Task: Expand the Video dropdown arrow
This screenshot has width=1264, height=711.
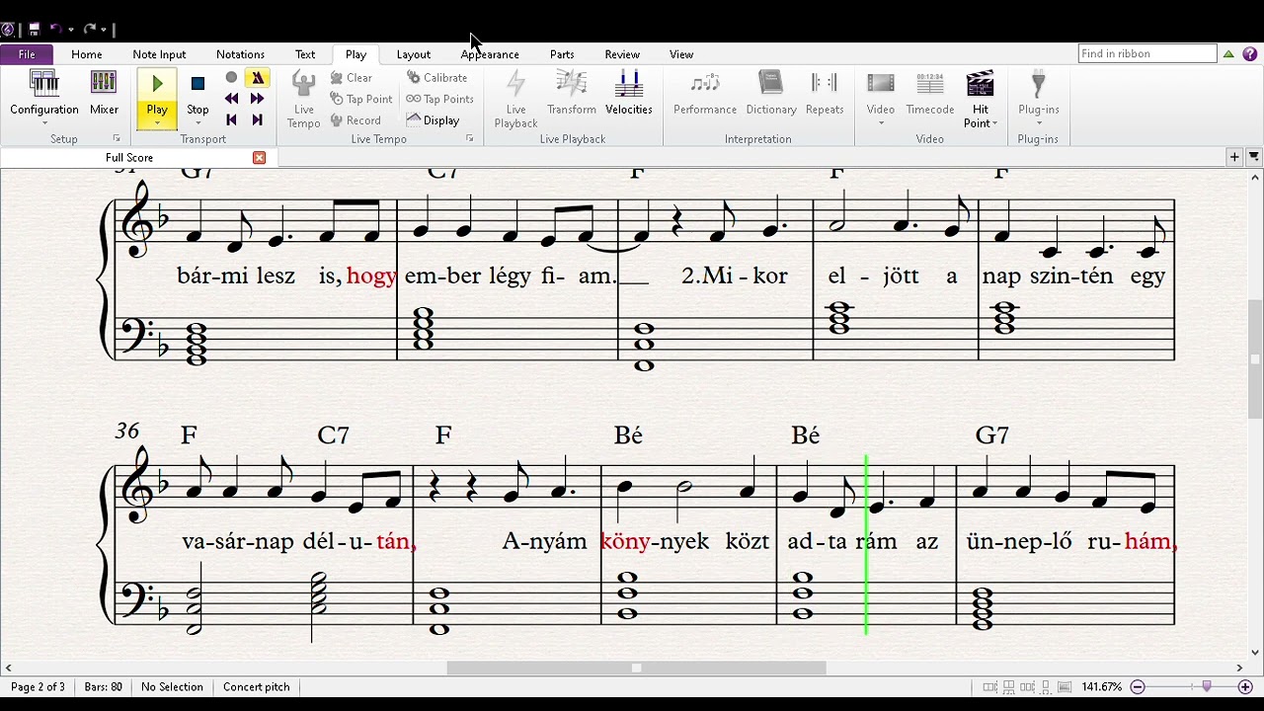Action: click(881, 123)
